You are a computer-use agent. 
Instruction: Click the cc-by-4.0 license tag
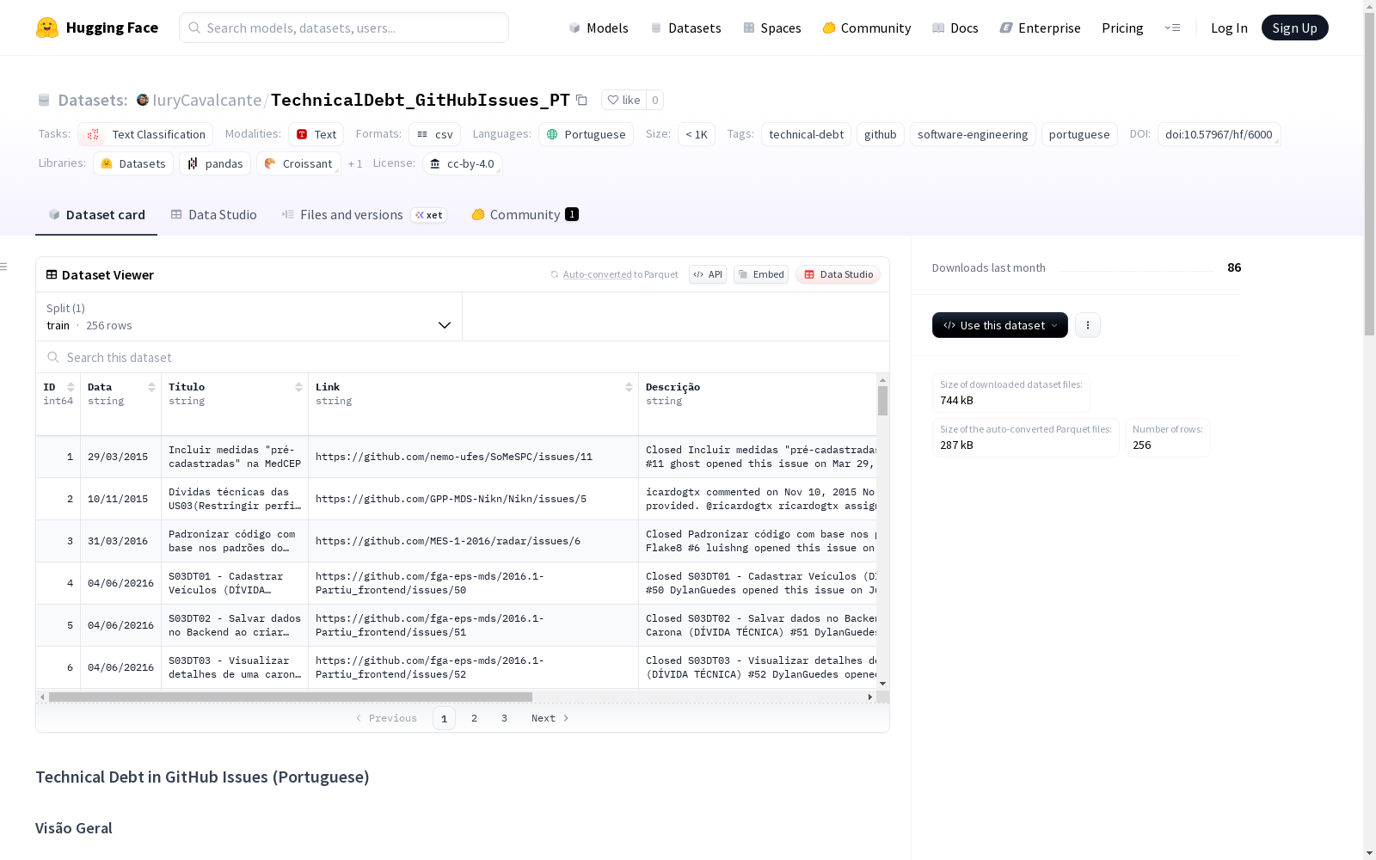coord(463,163)
